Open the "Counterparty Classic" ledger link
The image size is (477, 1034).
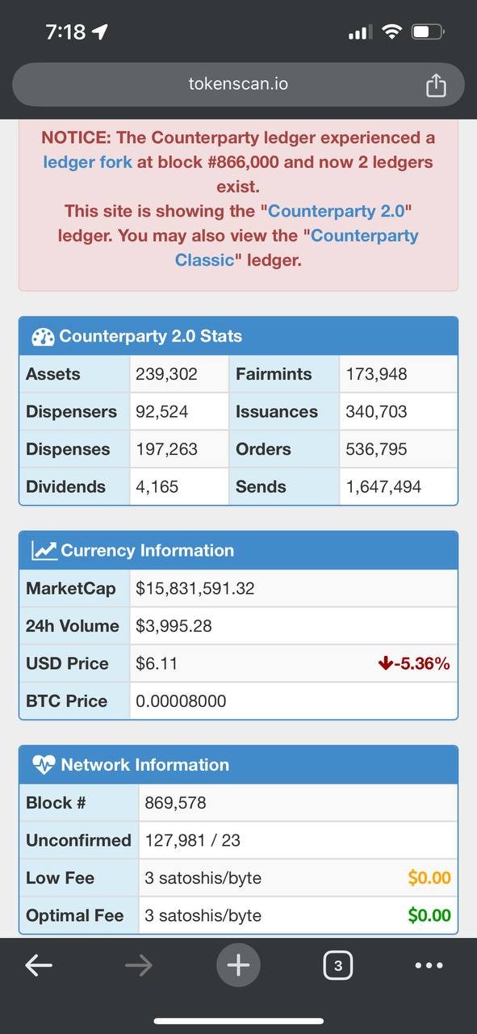tap(297, 248)
